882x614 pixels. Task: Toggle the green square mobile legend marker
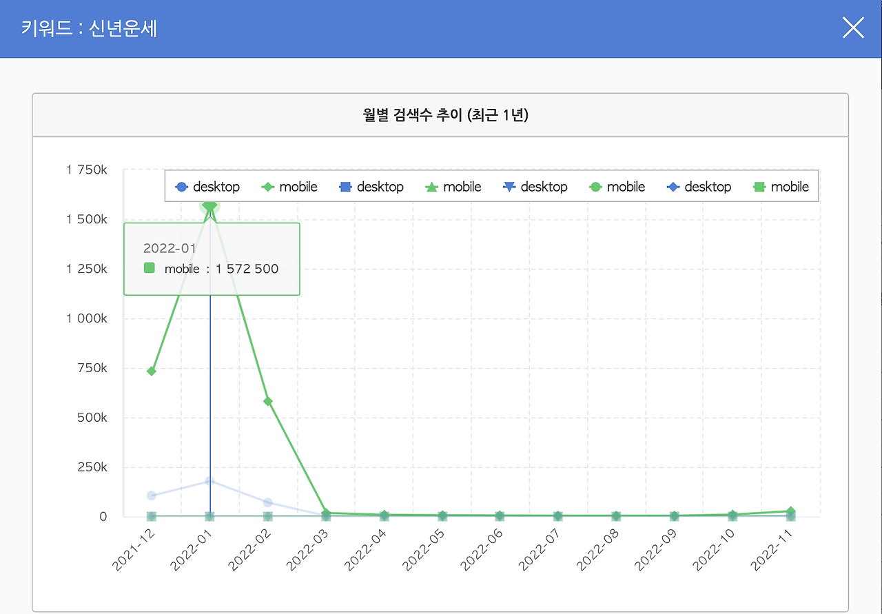(x=759, y=186)
